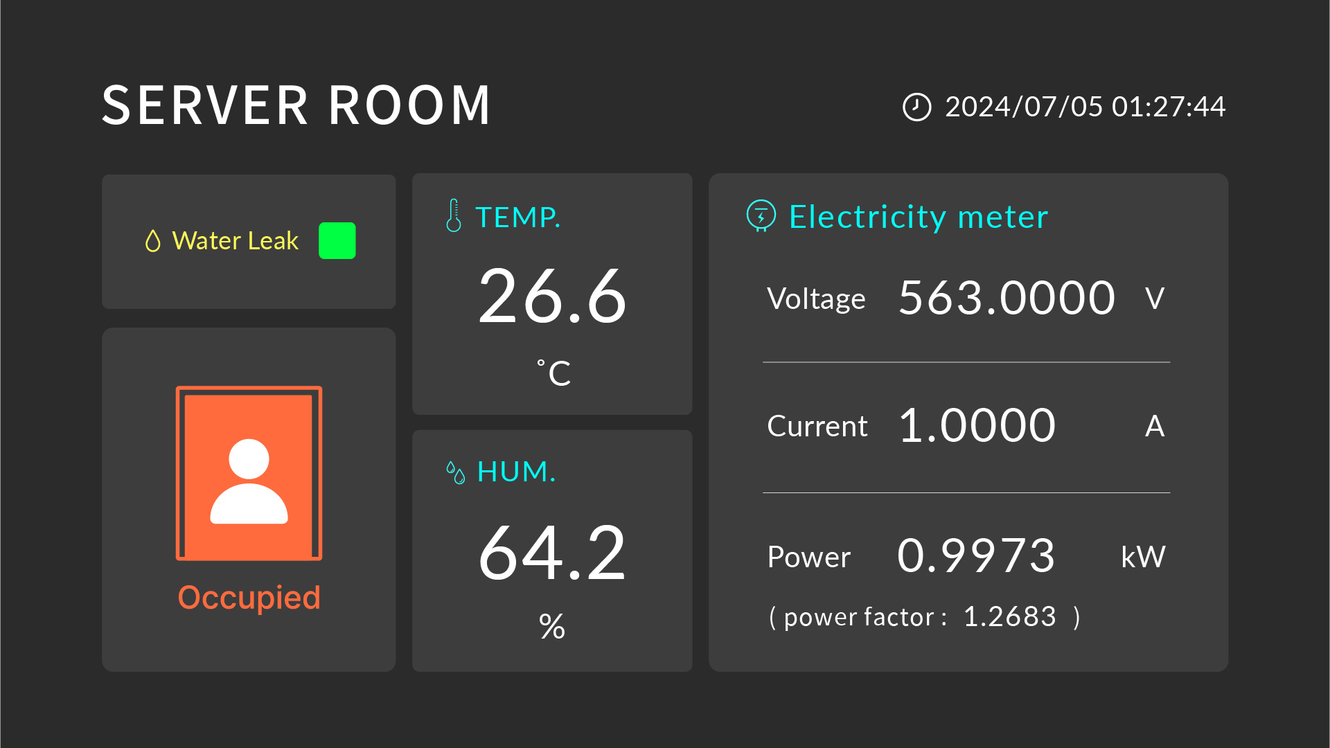Click the 26.6 temperature reading
Viewport: 1330px width, 748px height.
552,297
